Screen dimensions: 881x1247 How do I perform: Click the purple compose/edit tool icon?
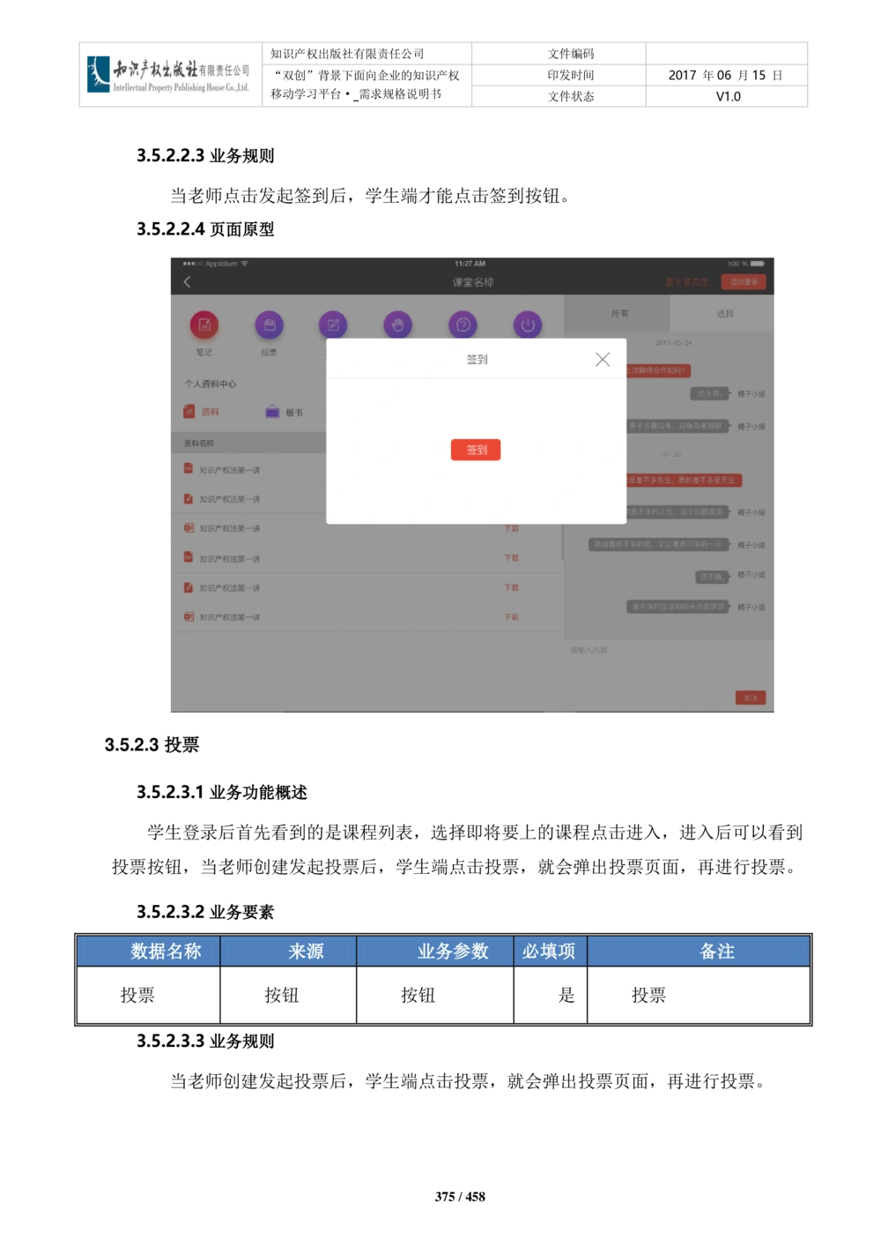coord(333,325)
